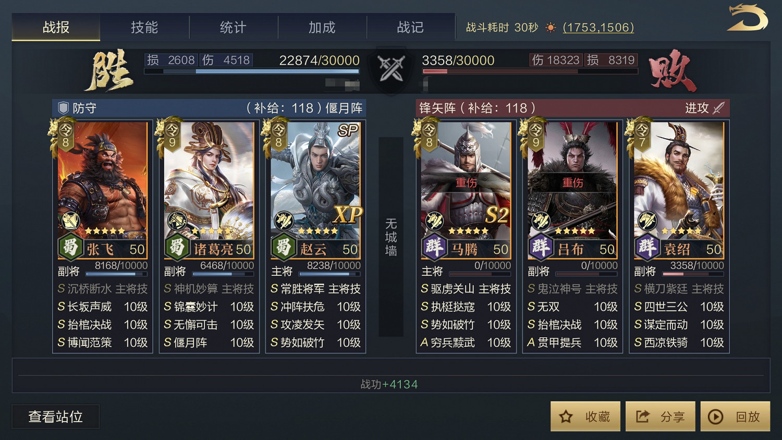Click the 分享 share button
Screen dimensions: 782x440
point(661,417)
